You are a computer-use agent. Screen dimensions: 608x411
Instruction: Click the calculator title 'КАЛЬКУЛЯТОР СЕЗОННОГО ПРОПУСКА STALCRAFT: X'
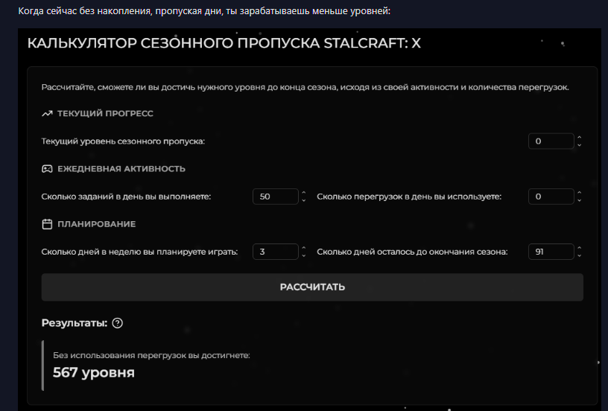(x=224, y=43)
